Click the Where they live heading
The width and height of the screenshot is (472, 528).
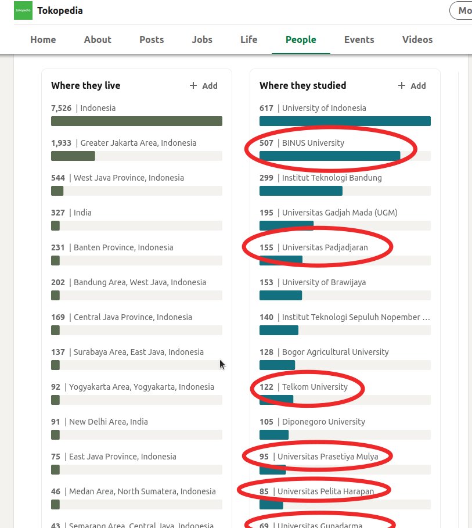(85, 85)
